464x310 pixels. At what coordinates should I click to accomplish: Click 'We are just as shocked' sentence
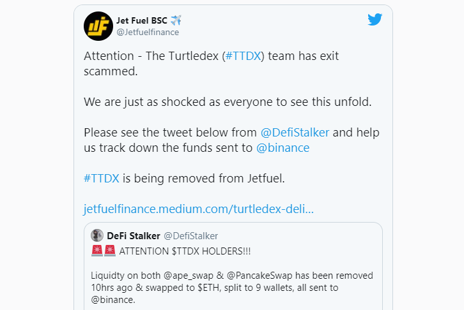[x=228, y=102]
